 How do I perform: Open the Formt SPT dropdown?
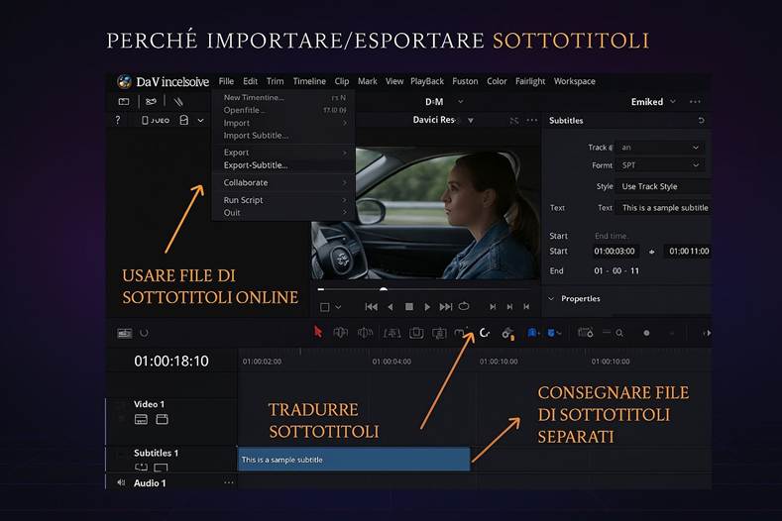(660, 165)
